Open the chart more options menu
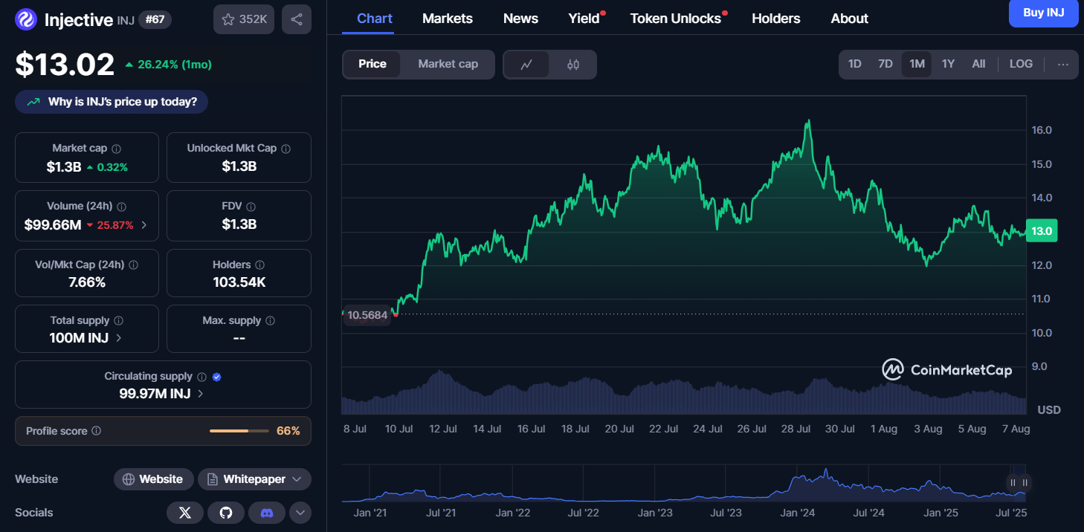This screenshot has width=1084, height=532. (1062, 65)
